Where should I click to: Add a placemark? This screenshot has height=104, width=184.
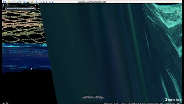pyautogui.click(x=9, y=2)
